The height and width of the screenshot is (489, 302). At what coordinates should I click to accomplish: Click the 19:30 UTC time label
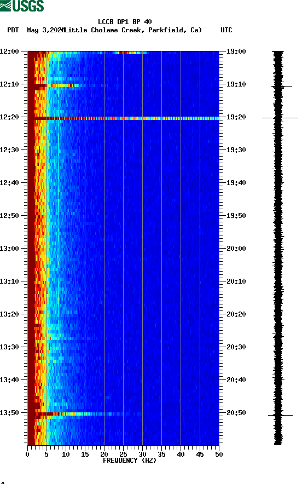(236, 149)
